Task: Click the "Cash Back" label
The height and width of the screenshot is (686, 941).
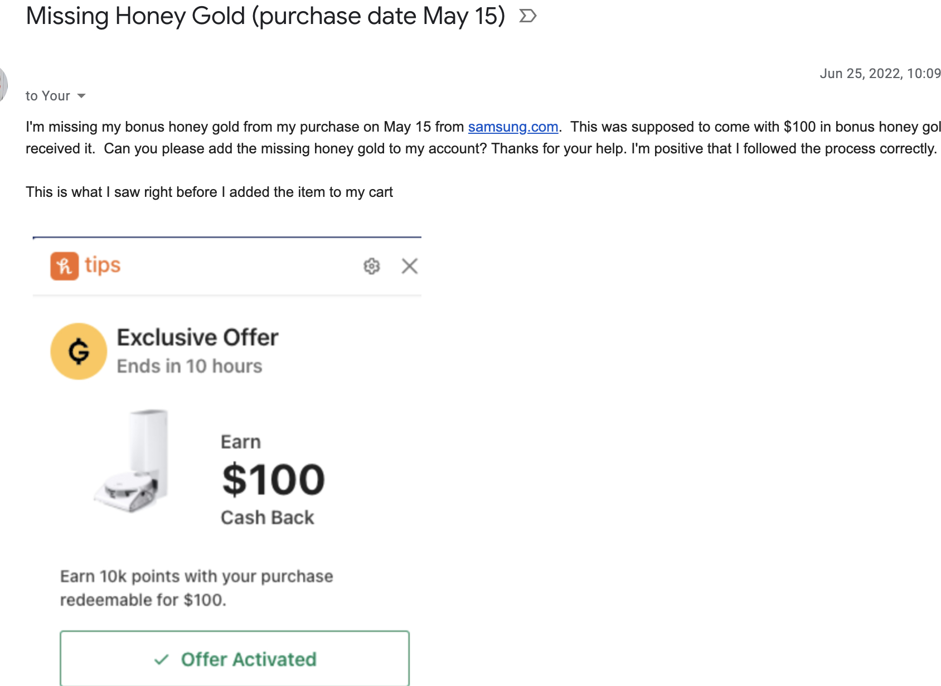Action: coord(268,518)
